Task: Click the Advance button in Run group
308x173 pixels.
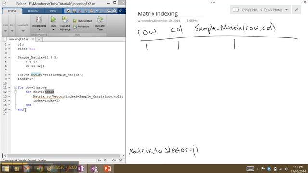Action: 81,27
